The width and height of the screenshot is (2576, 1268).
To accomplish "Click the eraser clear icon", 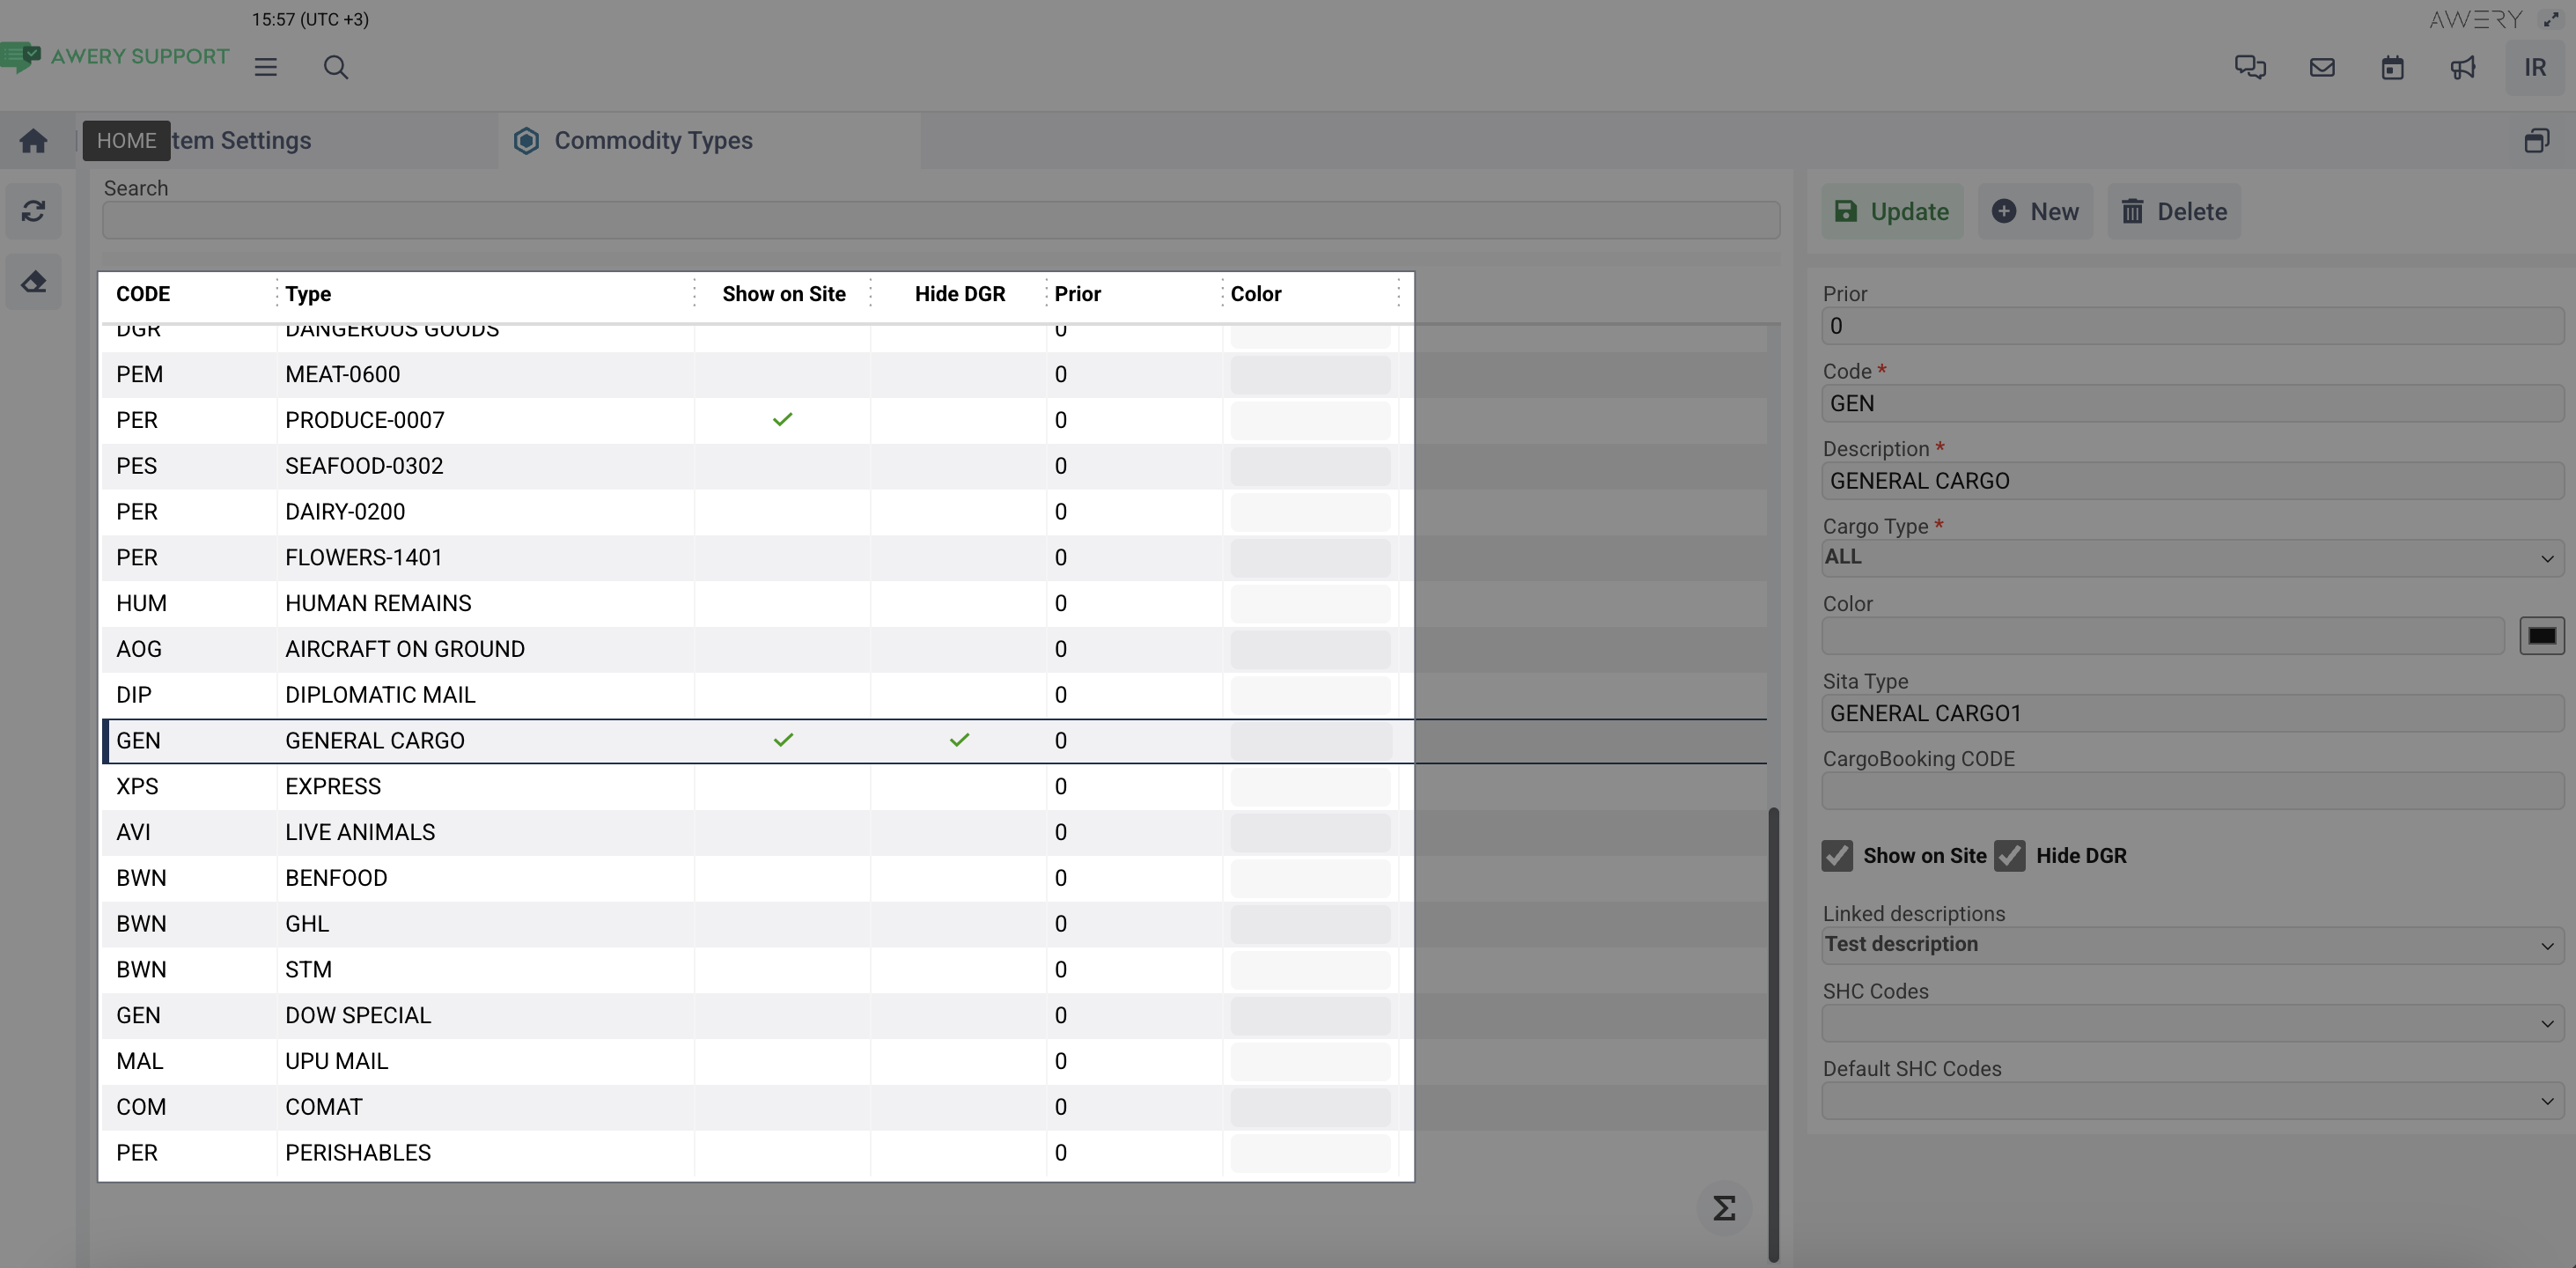I will coord(33,282).
